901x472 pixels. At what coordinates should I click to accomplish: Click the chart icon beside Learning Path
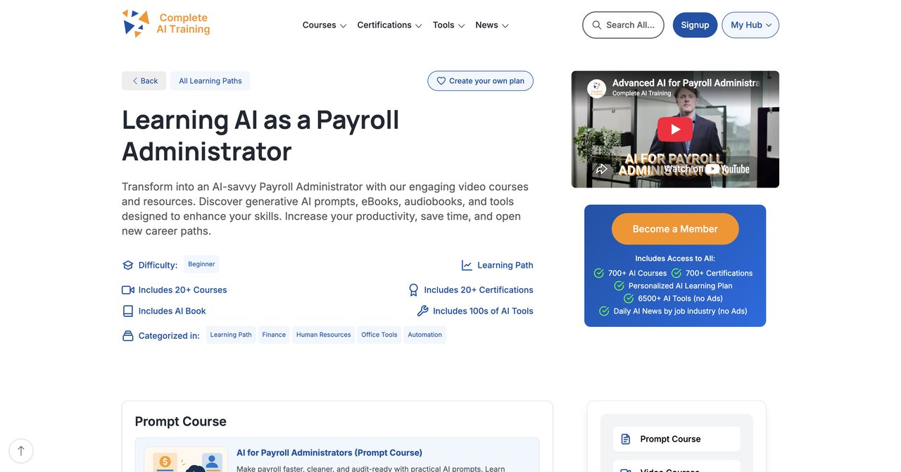pos(467,266)
